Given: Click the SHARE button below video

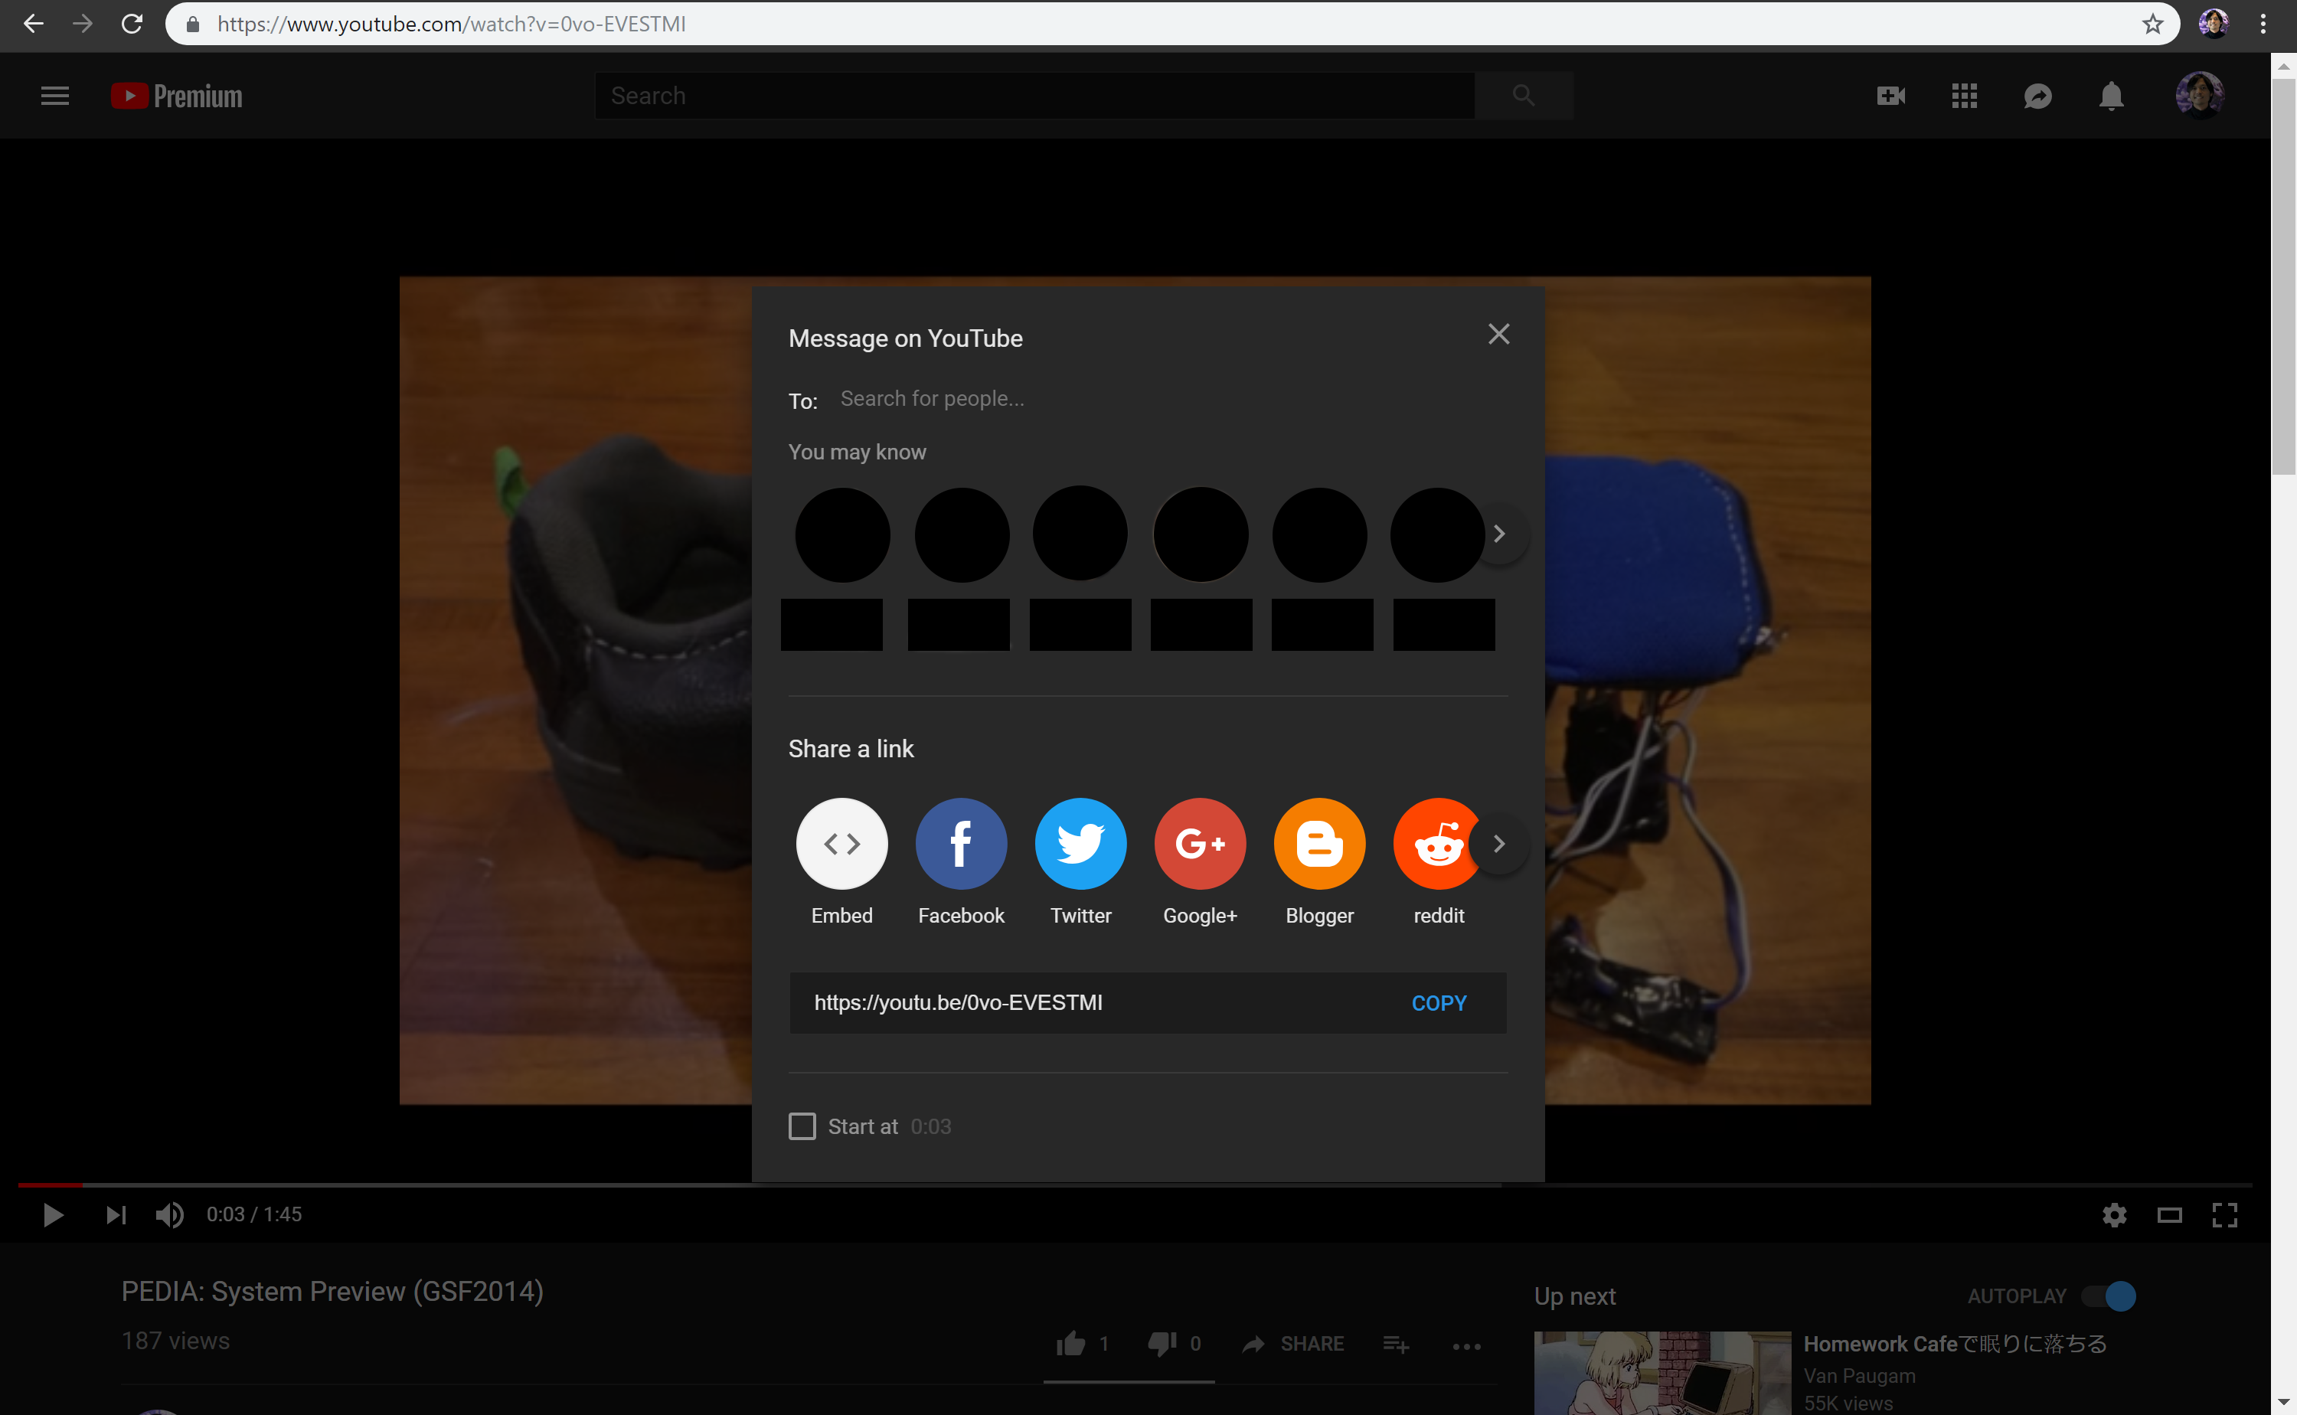Looking at the screenshot, I should tap(1293, 1344).
